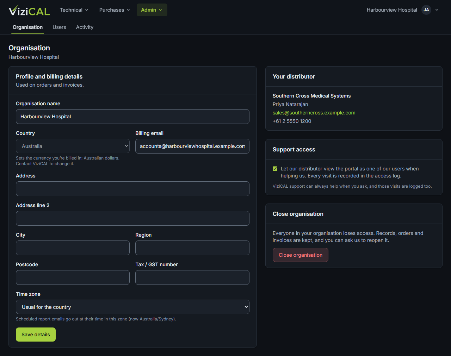Click the JA user avatar
451x356 pixels.
click(x=426, y=10)
